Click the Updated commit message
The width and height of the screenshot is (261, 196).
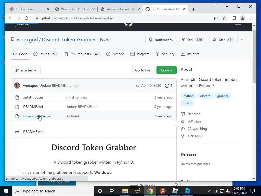click(x=72, y=116)
